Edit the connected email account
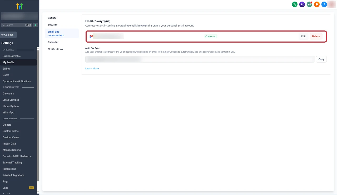 coord(304,36)
